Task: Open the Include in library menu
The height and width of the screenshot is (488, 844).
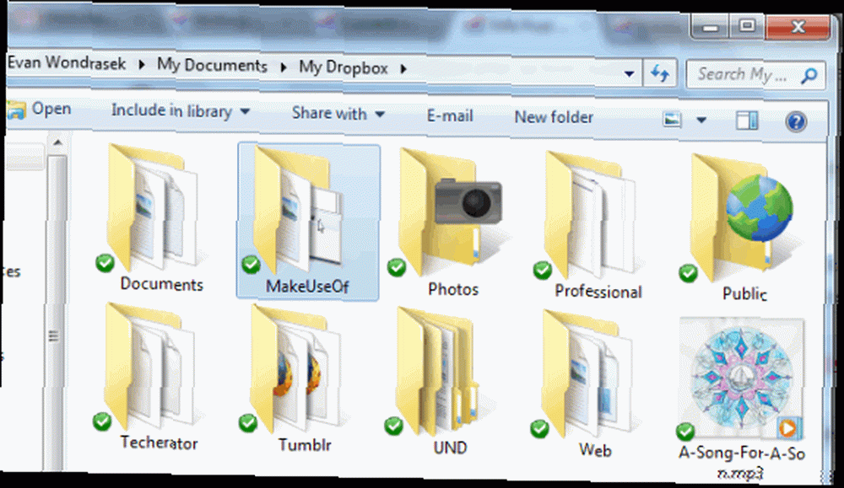Action: (x=181, y=111)
